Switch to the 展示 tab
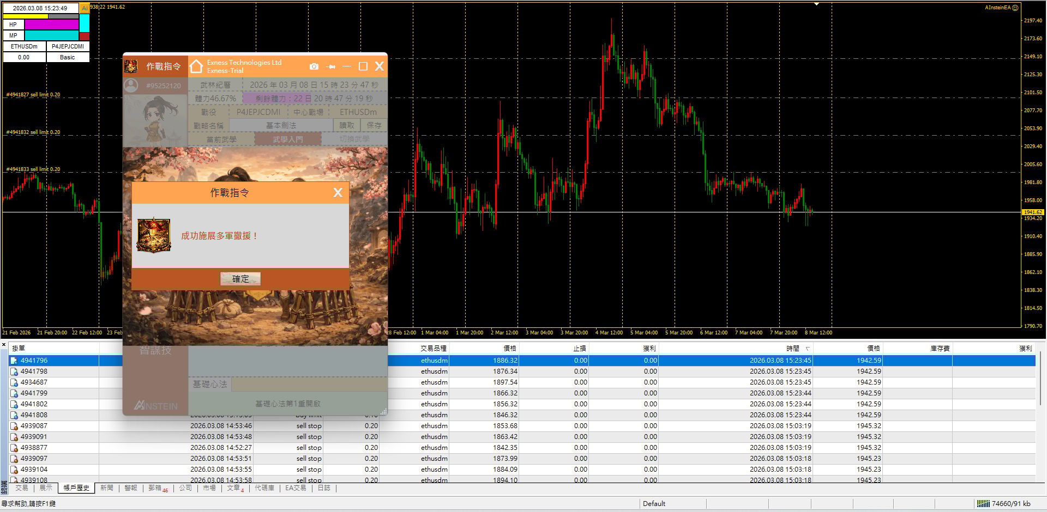Image resolution: width=1047 pixels, height=512 pixels. pyautogui.click(x=46, y=488)
